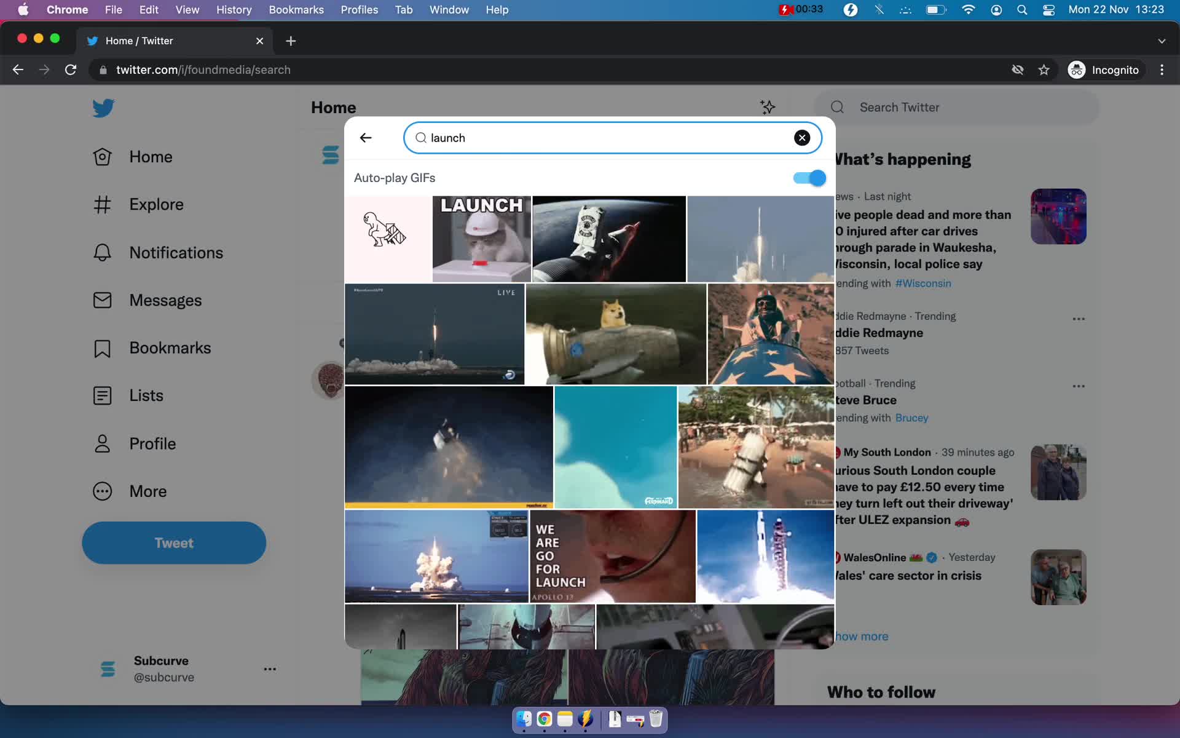
Task: Open Messages envelope icon
Action: point(102,300)
